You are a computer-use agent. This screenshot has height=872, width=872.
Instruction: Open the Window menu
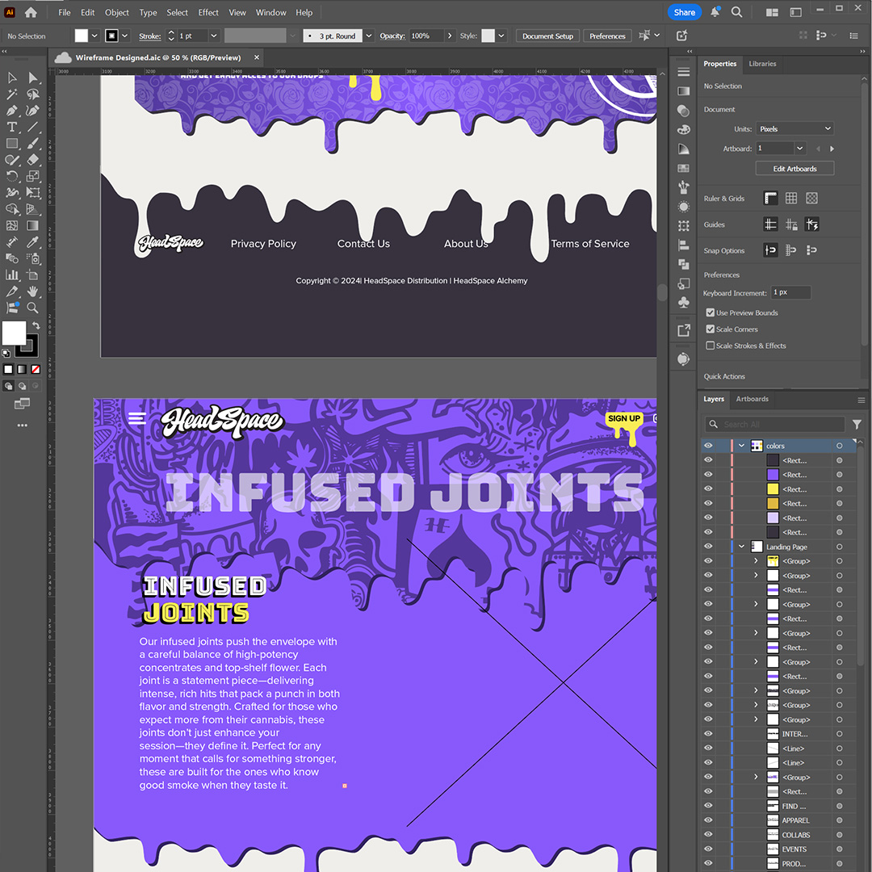pyautogui.click(x=270, y=12)
